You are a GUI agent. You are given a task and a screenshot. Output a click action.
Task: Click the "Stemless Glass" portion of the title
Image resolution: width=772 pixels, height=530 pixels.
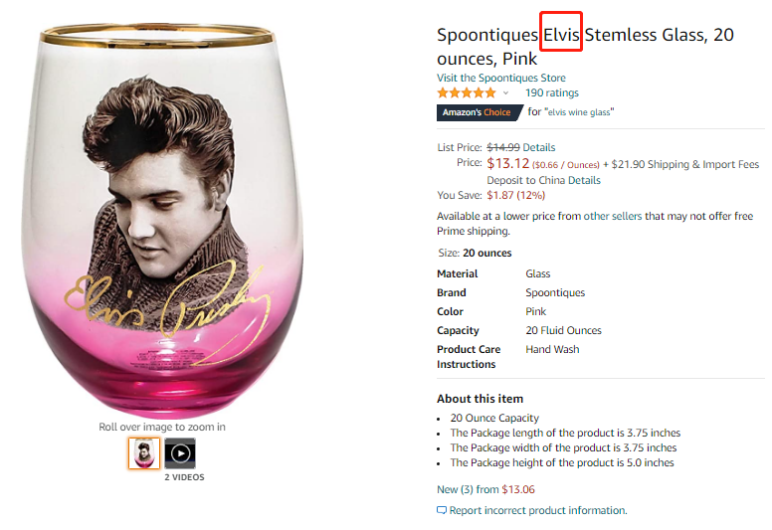pyautogui.click(x=646, y=35)
